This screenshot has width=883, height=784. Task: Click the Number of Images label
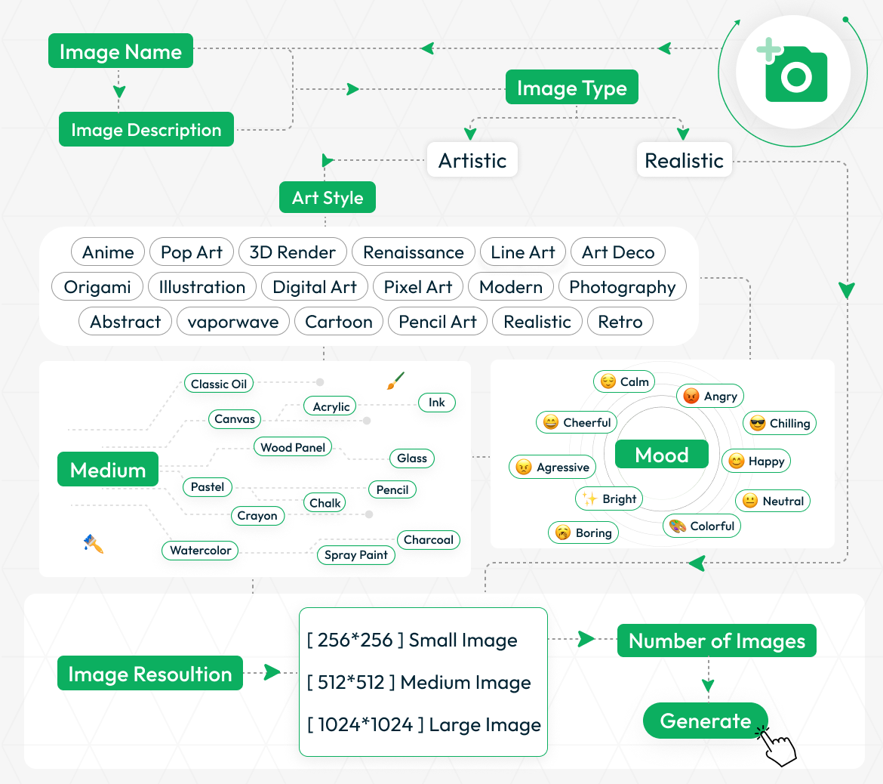point(717,640)
